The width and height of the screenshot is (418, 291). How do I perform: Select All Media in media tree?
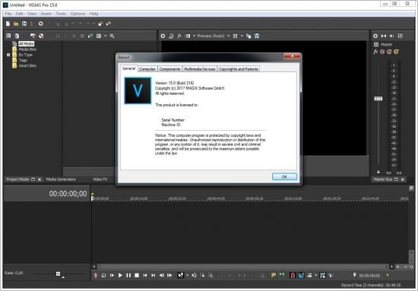26,44
